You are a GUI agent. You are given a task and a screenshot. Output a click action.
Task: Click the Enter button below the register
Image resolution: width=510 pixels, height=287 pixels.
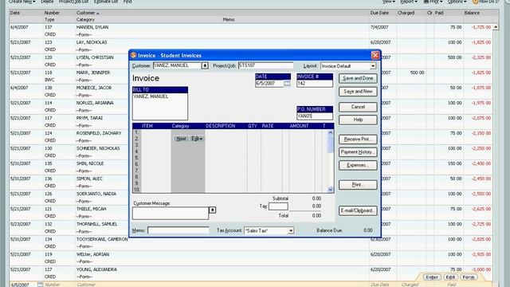click(432, 277)
